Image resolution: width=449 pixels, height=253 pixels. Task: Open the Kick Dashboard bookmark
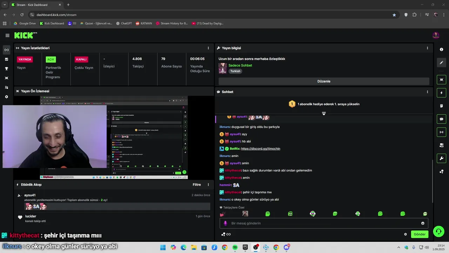click(52, 24)
